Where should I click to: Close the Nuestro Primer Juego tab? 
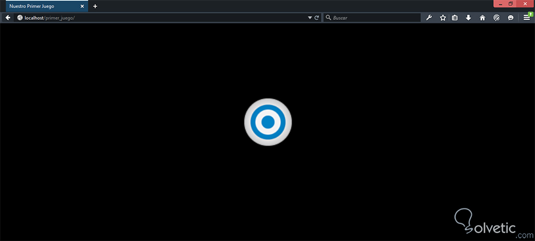click(82, 6)
